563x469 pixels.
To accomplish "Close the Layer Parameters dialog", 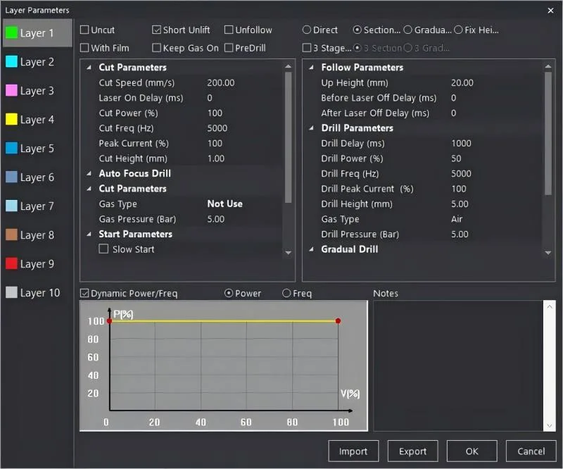I will point(550,11).
